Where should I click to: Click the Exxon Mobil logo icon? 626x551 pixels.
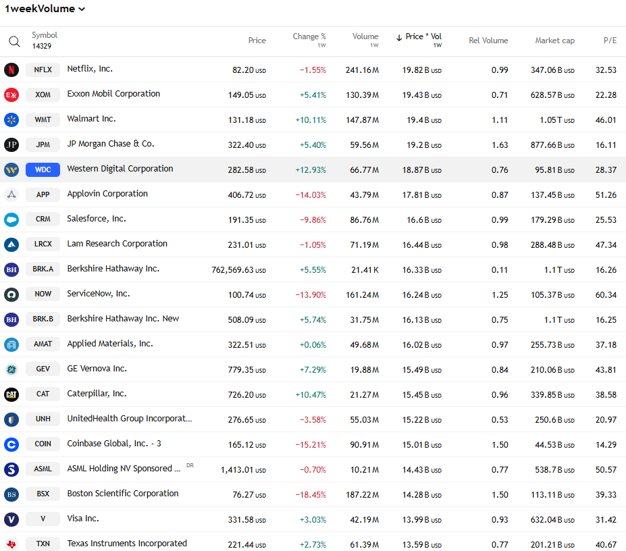[11, 95]
